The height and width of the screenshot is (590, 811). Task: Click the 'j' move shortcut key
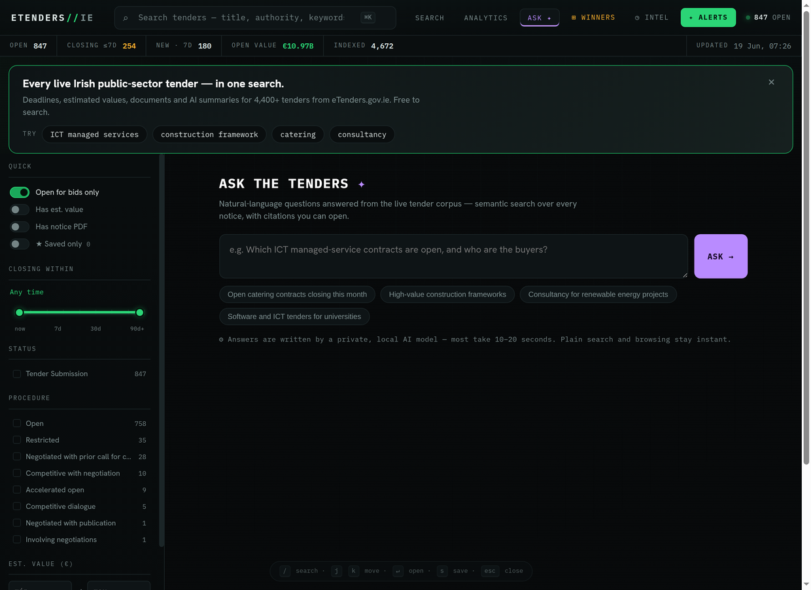[337, 571]
